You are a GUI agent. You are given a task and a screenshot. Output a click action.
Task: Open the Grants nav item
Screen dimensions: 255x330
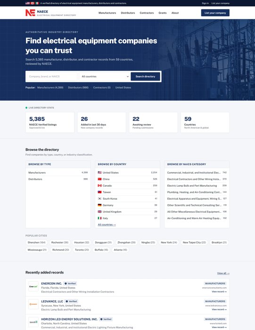coord(163,13)
